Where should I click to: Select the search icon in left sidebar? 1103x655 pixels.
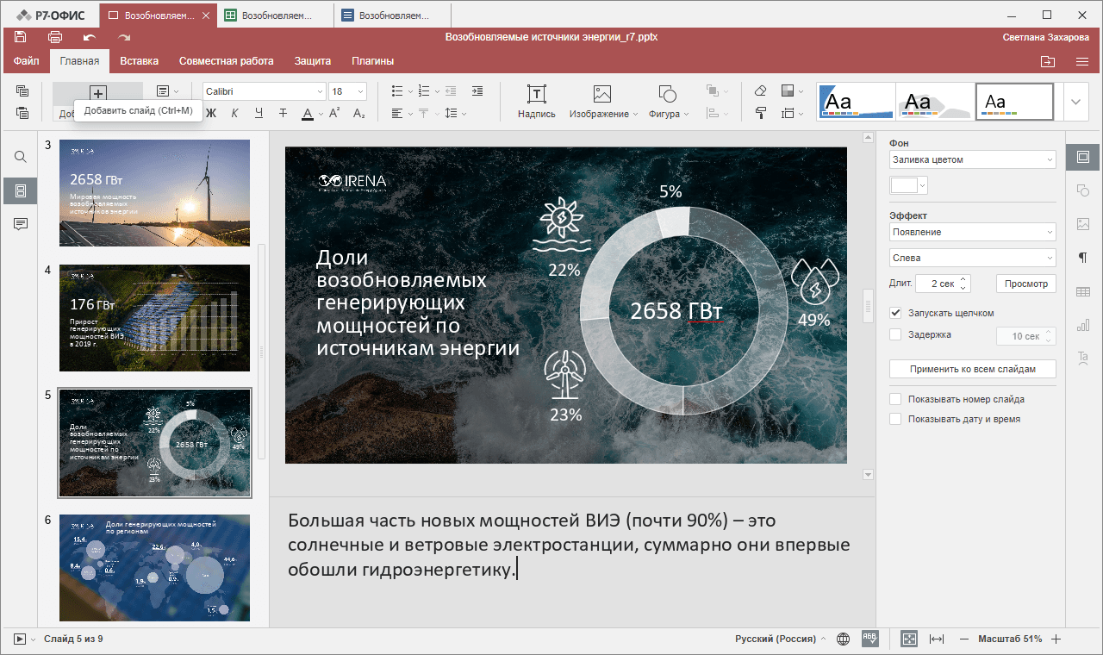click(19, 157)
